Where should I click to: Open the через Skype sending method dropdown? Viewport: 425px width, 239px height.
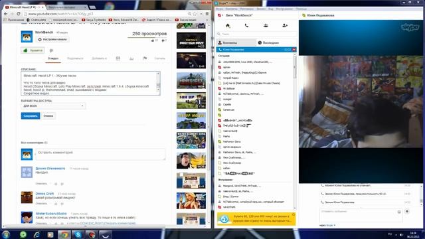327,225
